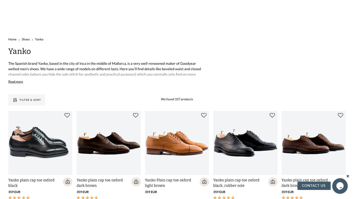This screenshot has width=354, height=199.
Task: Select Yanko breadcrumb item
Action: [39, 39]
